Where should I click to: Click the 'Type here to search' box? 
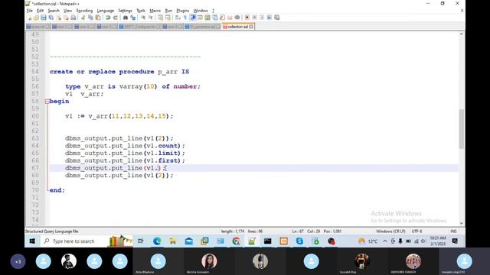pos(73,241)
